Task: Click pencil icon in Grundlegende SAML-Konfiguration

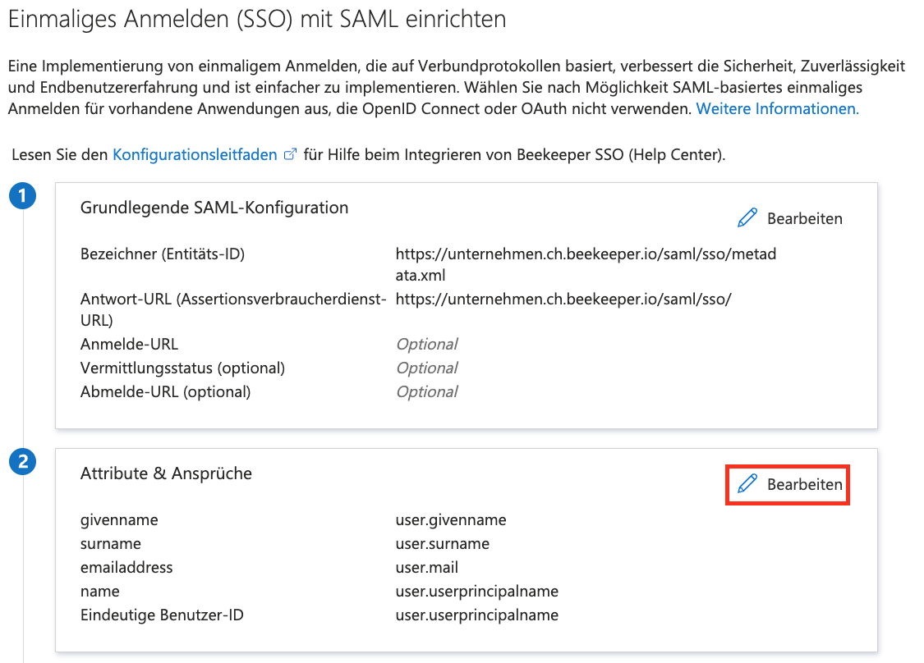Action: pos(747,218)
